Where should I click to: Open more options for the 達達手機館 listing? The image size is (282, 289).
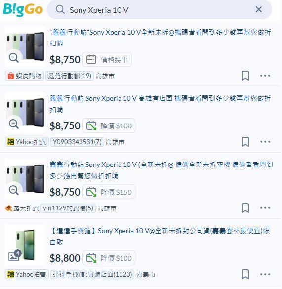coord(265,274)
